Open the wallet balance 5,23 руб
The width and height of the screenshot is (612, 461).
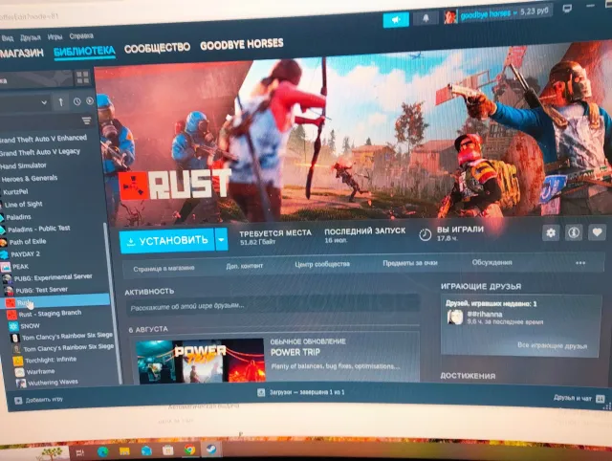535,11
